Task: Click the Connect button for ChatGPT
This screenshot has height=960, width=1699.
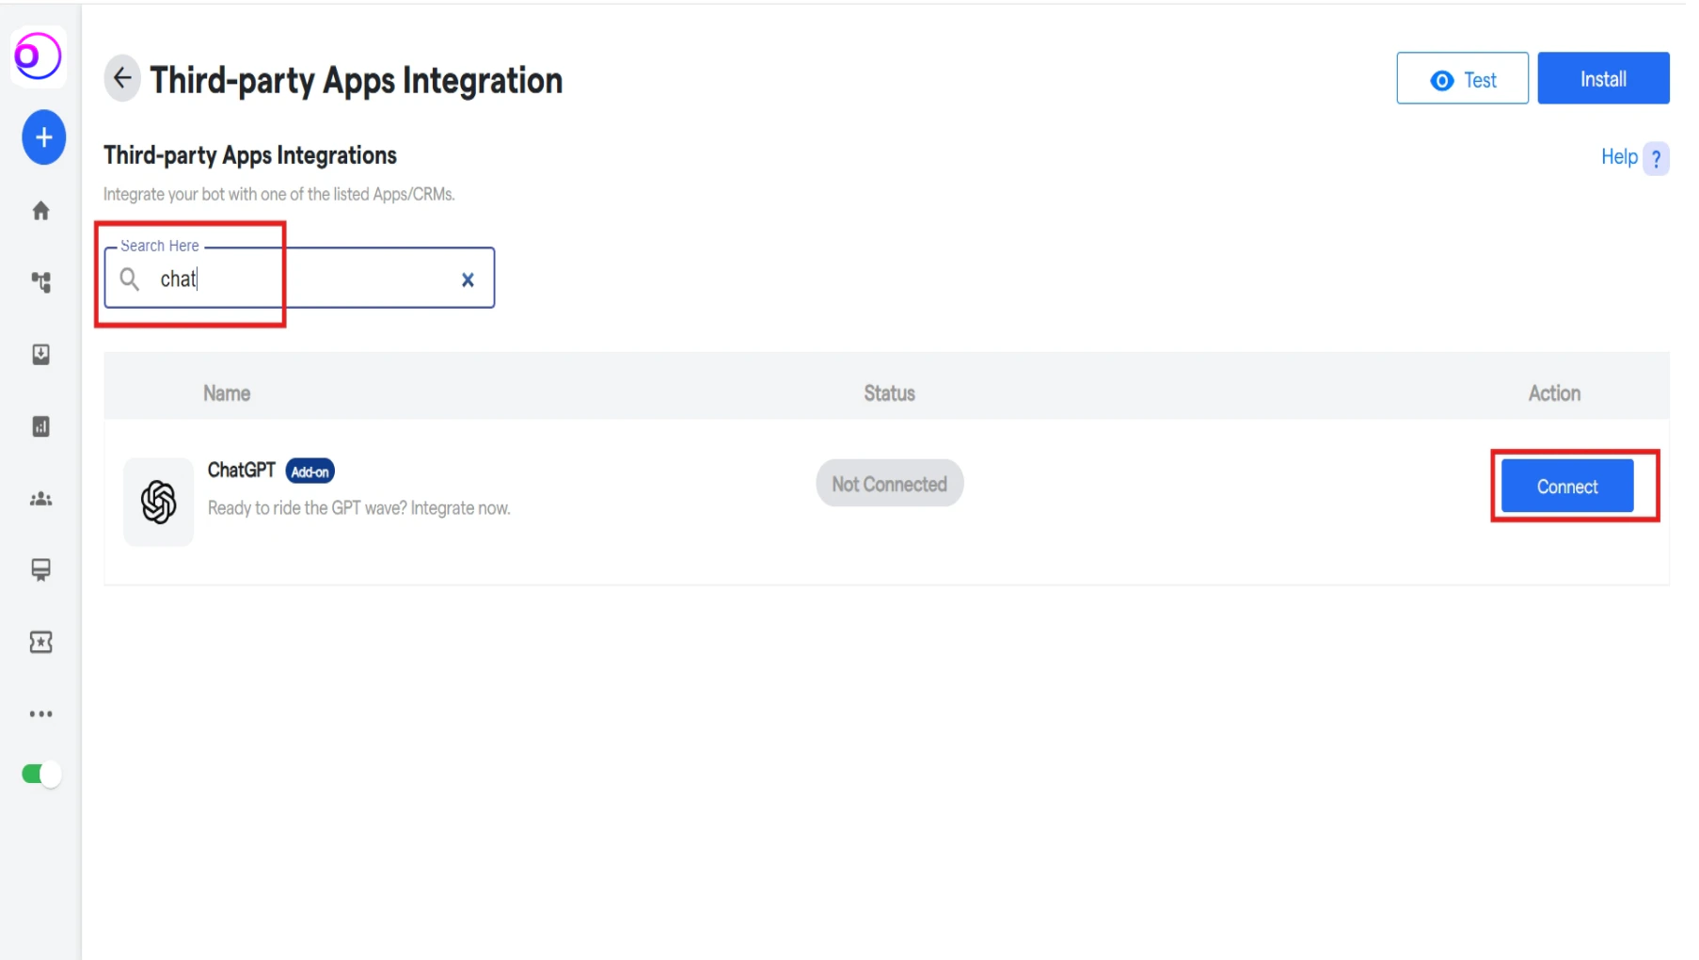Action: (x=1566, y=487)
